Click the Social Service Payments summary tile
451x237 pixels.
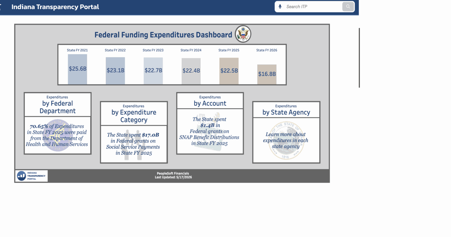point(134,144)
